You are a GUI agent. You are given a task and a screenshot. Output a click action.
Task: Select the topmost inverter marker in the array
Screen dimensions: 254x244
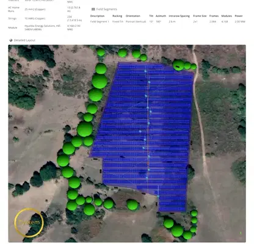pyautogui.click(x=145, y=71)
